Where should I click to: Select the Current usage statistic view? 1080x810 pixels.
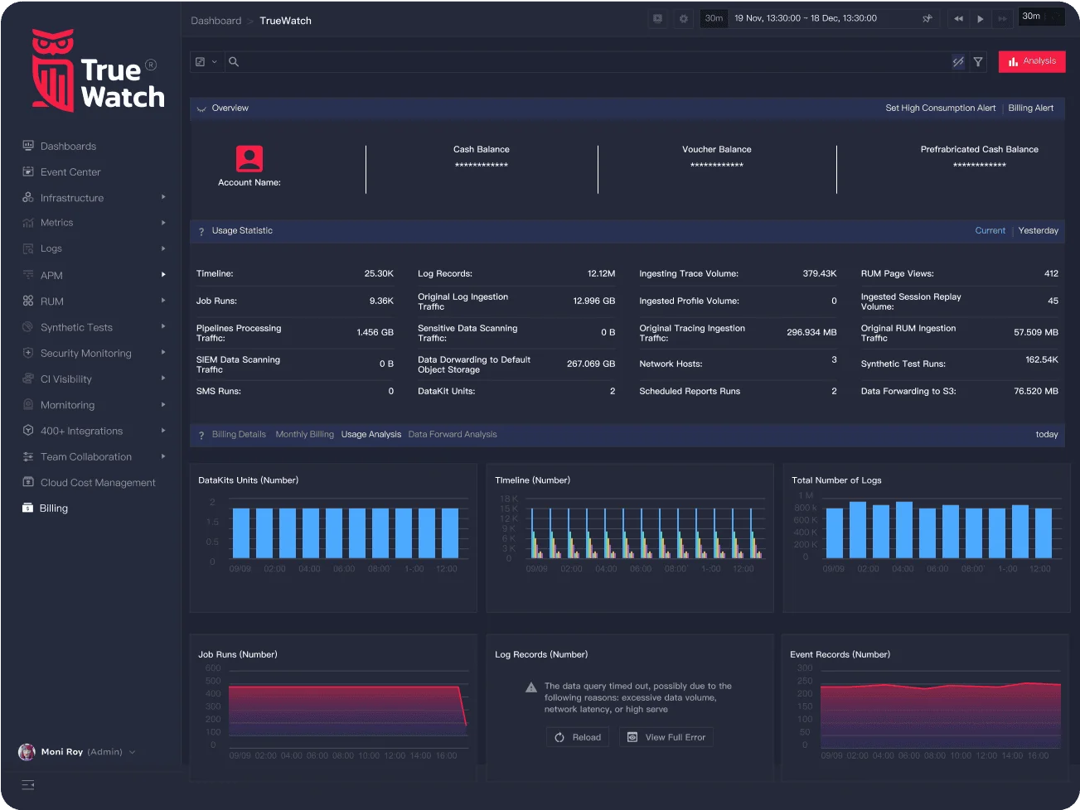coord(990,231)
